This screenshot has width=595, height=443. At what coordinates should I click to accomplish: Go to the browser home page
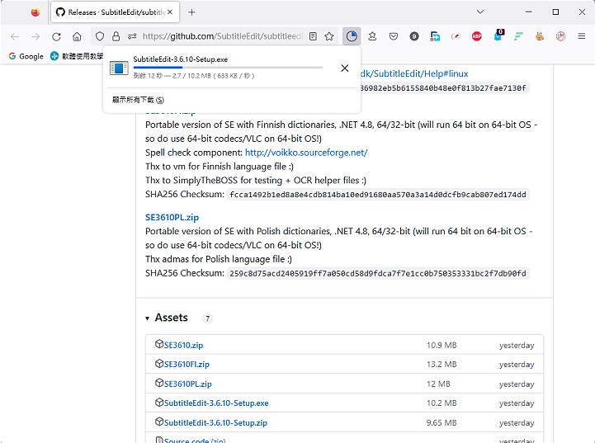click(x=77, y=36)
